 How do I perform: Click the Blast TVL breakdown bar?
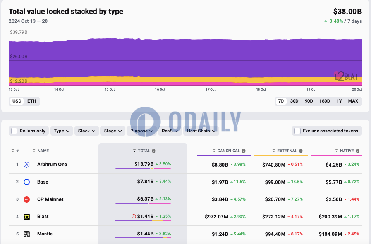click(x=143, y=221)
